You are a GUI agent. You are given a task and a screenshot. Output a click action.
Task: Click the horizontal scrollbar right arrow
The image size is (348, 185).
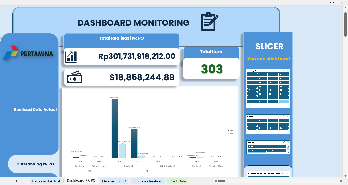[341, 181]
